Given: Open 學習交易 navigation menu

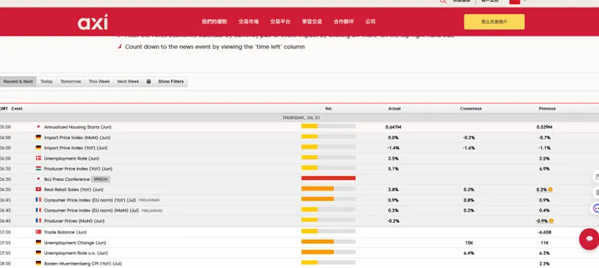Looking at the screenshot, I should tap(312, 21).
